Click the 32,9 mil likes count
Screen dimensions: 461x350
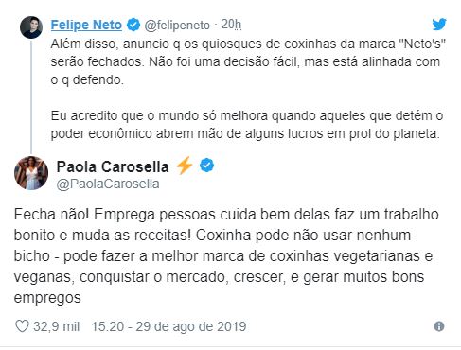pyautogui.click(x=56, y=326)
